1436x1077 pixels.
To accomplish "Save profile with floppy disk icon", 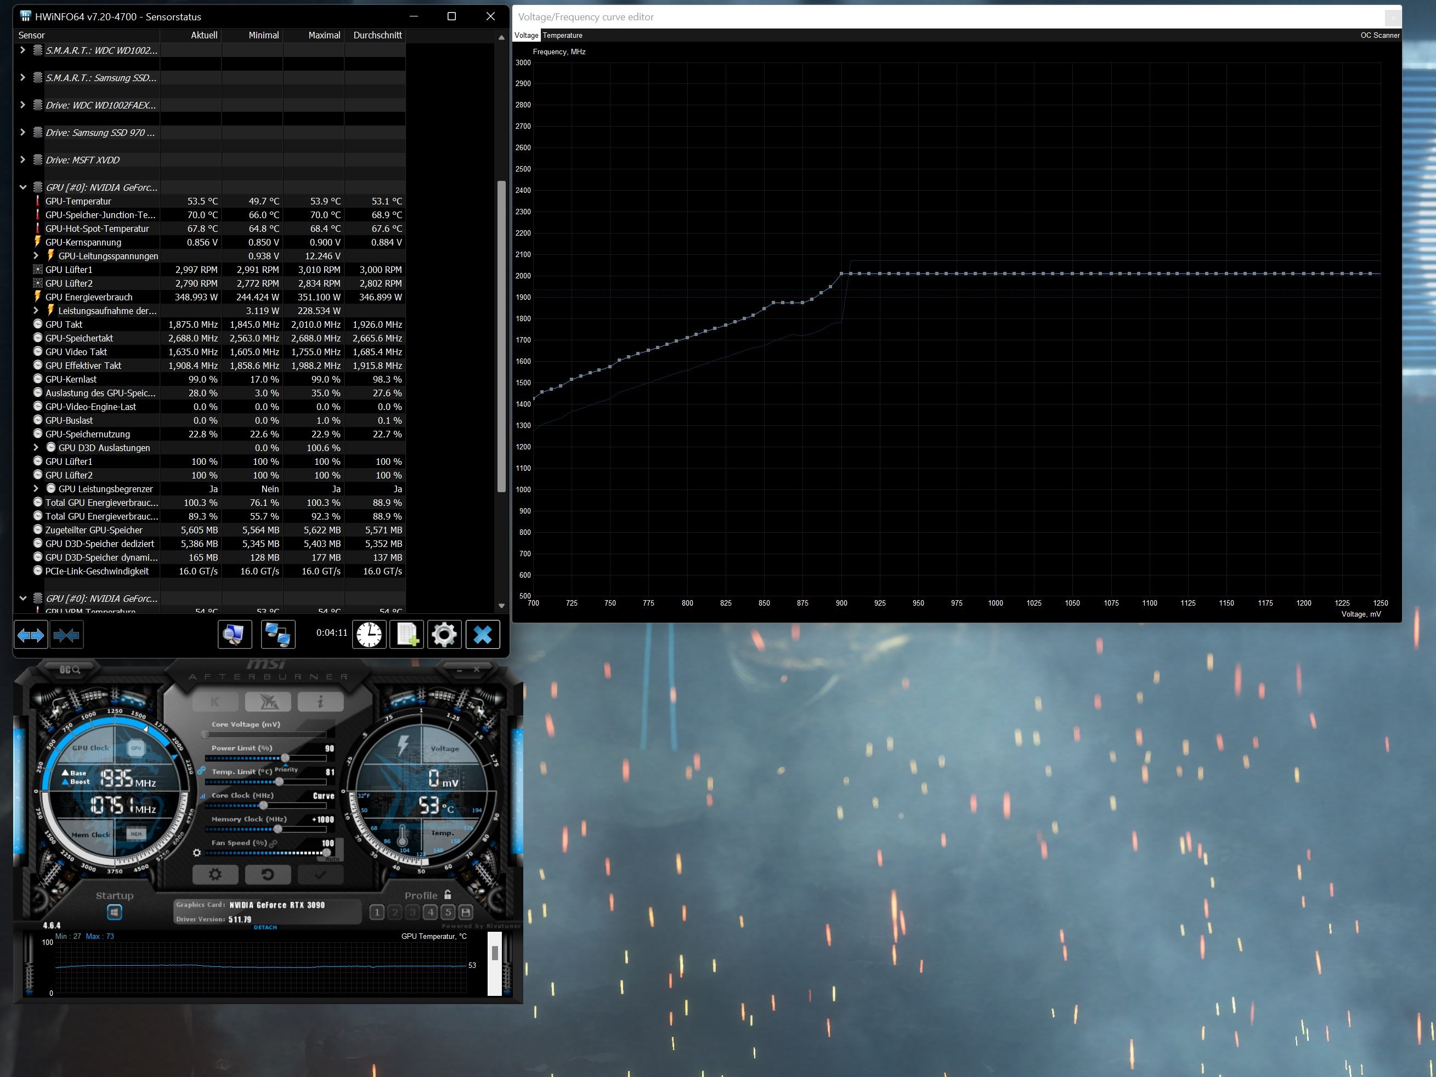I will [x=466, y=912].
